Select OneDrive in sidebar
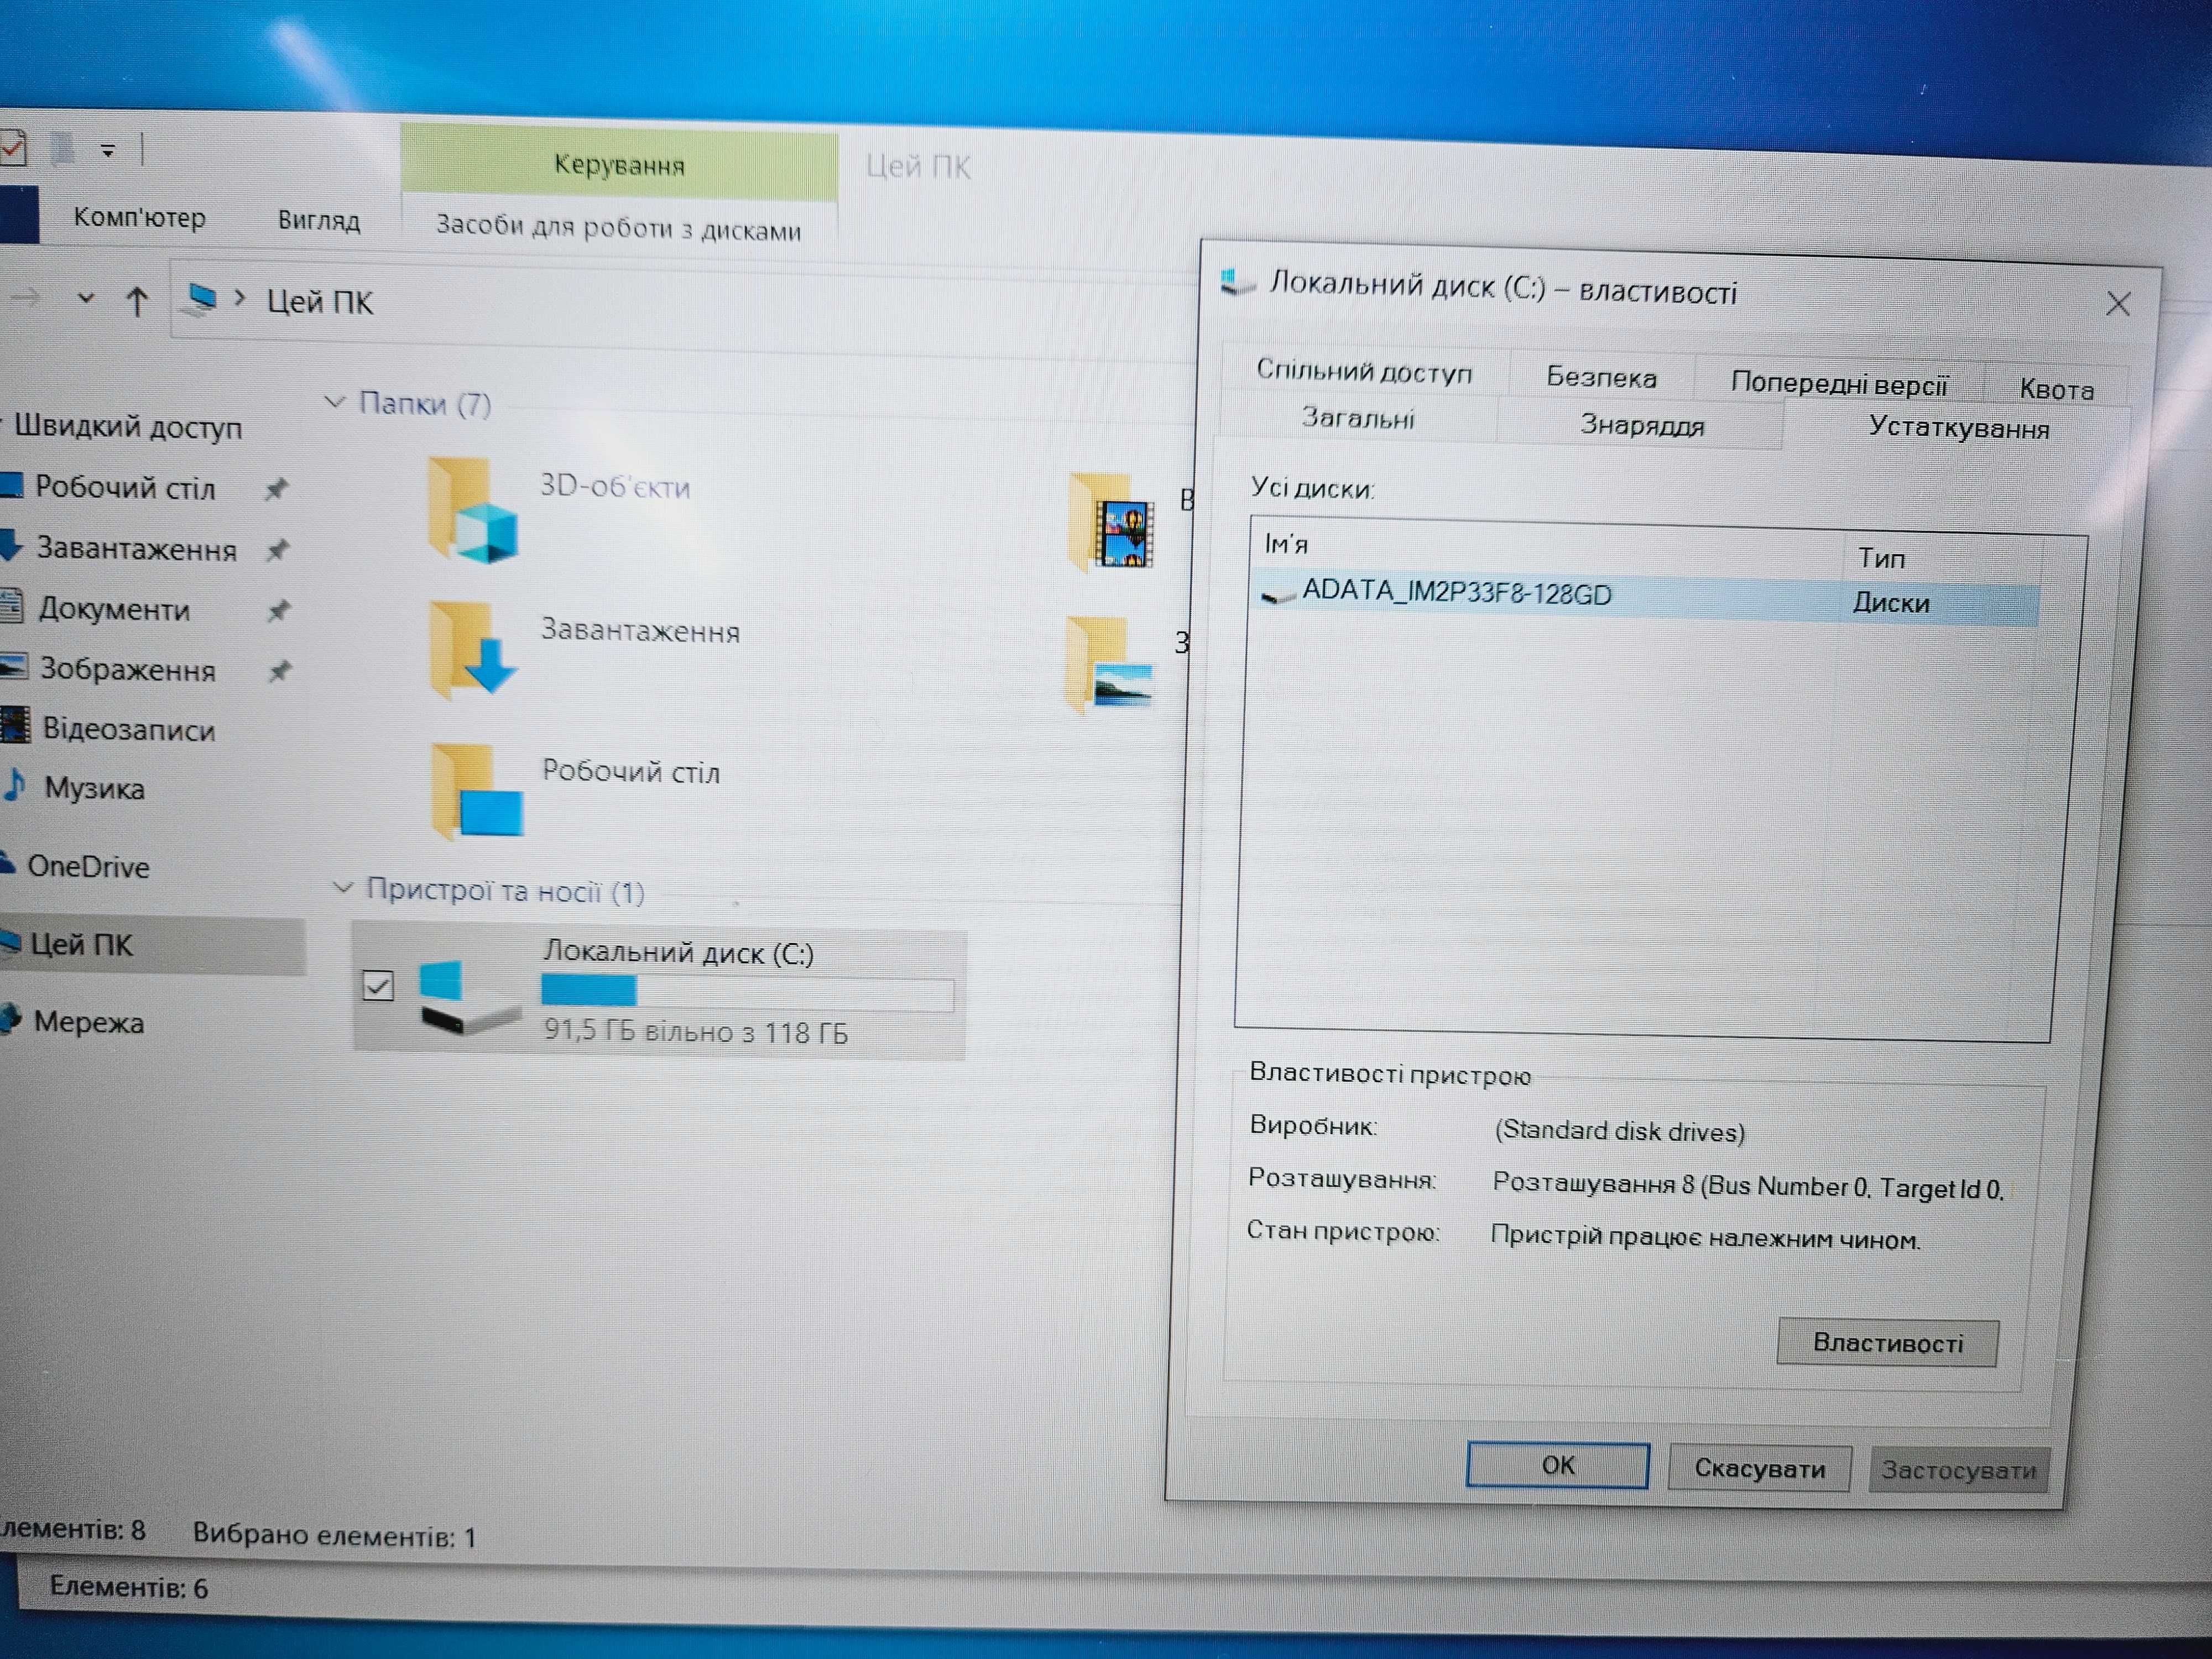The height and width of the screenshot is (1659, 2212). tap(88, 866)
